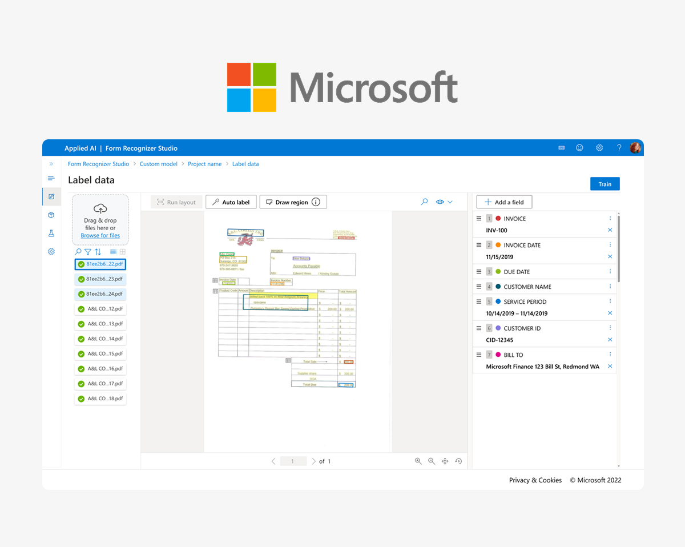Image resolution: width=685 pixels, height=547 pixels.
Task: Click the Draw region info icon
Action: (316, 202)
